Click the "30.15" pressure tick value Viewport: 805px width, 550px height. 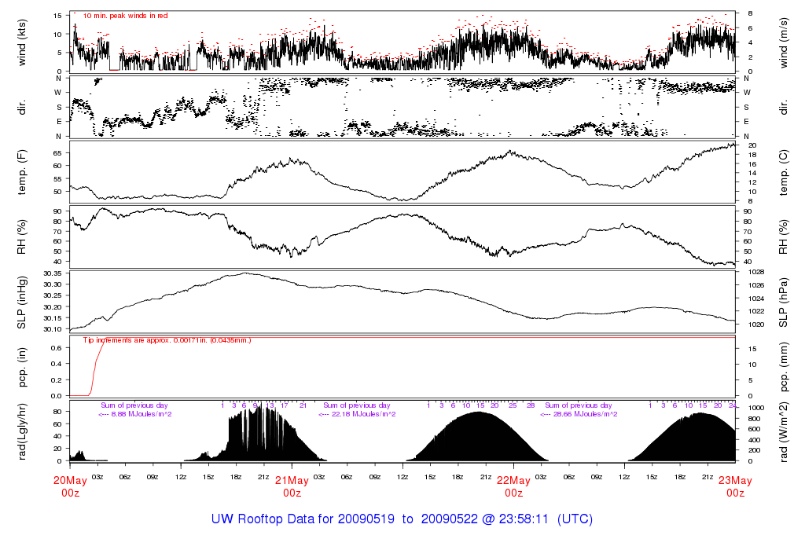pyautogui.click(x=53, y=318)
